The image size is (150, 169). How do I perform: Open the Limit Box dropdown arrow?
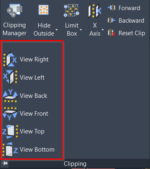click(81, 30)
